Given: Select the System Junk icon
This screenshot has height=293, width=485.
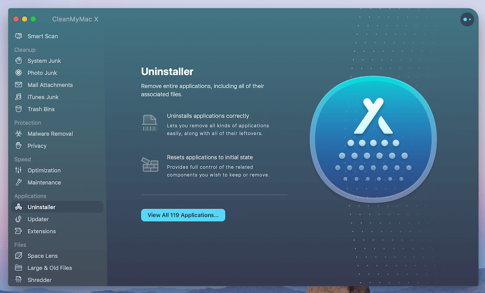Looking at the screenshot, I should pos(18,61).
